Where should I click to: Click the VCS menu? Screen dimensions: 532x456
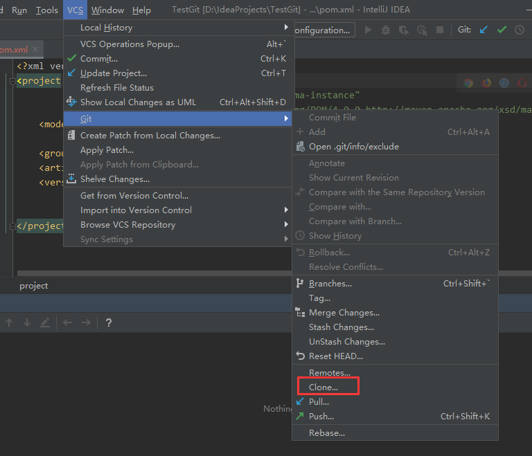[75, 10]
